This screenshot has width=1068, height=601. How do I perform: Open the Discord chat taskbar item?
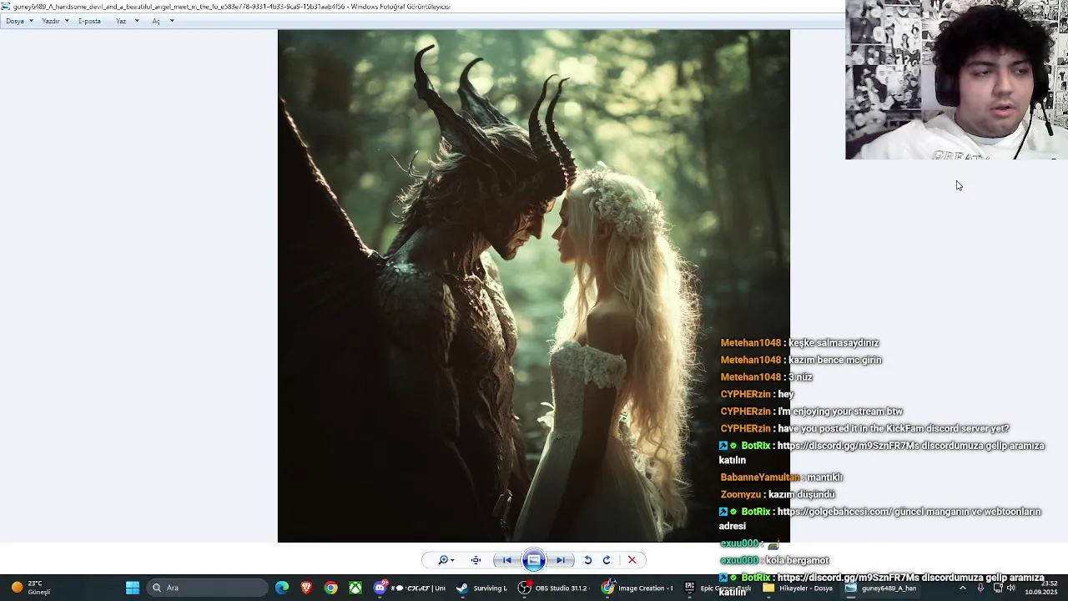(410, 588)
